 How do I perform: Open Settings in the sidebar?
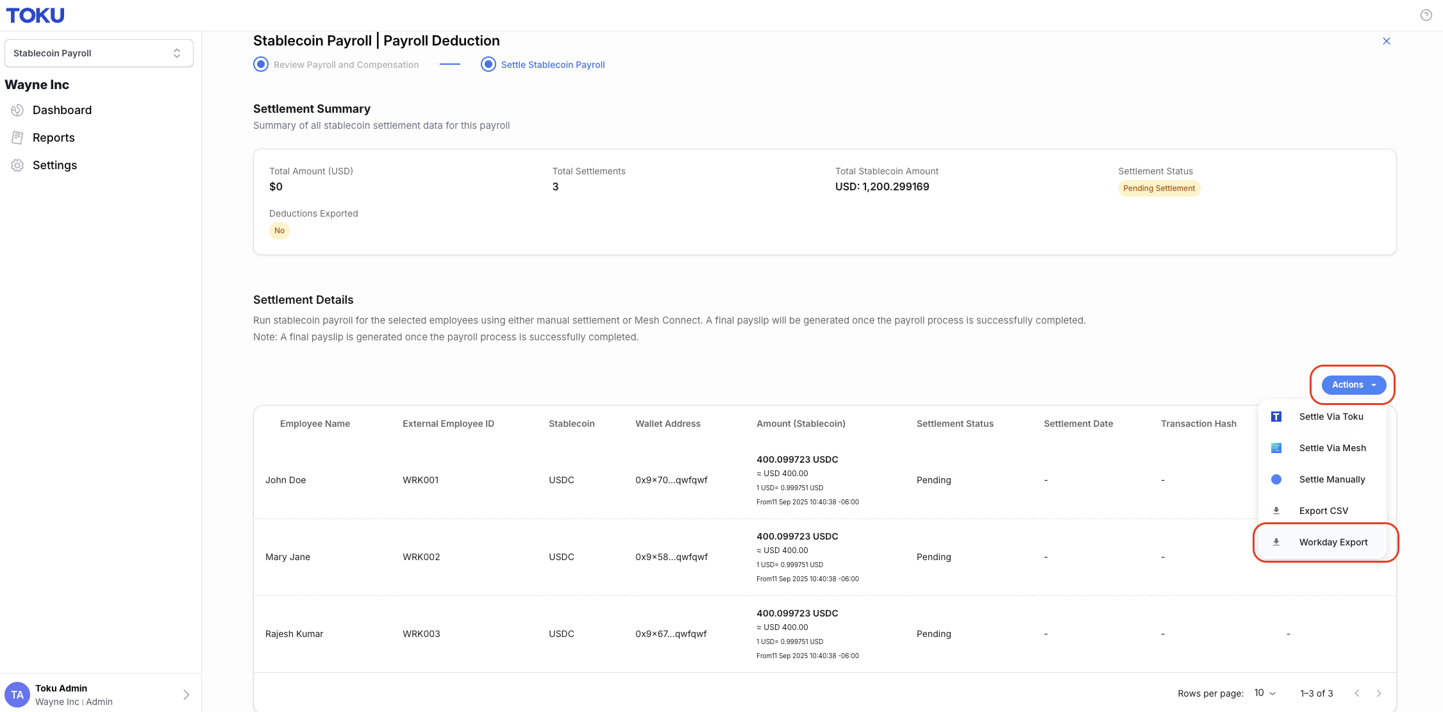(x=55, y=165)
